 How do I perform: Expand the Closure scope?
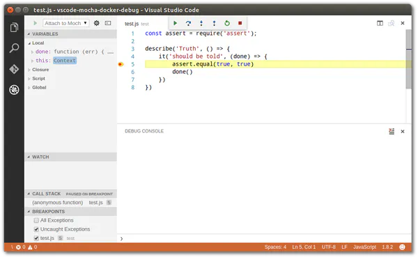[x=29, y=70]
